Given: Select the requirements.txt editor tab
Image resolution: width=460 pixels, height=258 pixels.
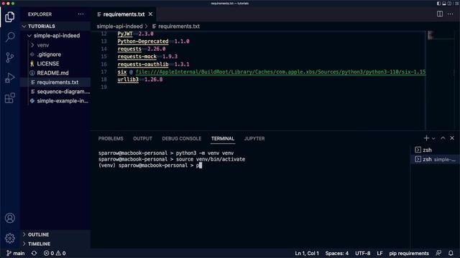Looking at the screenshot, I should (x=123, y=14).
